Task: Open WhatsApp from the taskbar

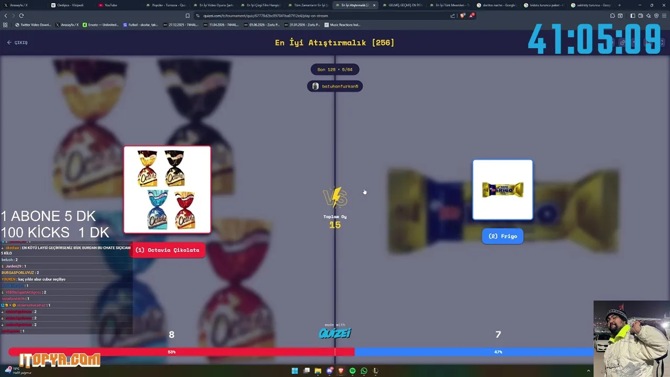Action: click(x=364, y=371)
